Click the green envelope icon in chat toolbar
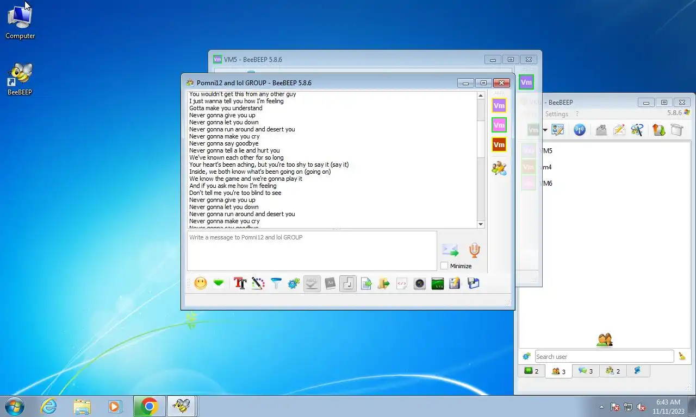This screenshot has height=417, width=696. pyautogui.click(x=219, y=283)
